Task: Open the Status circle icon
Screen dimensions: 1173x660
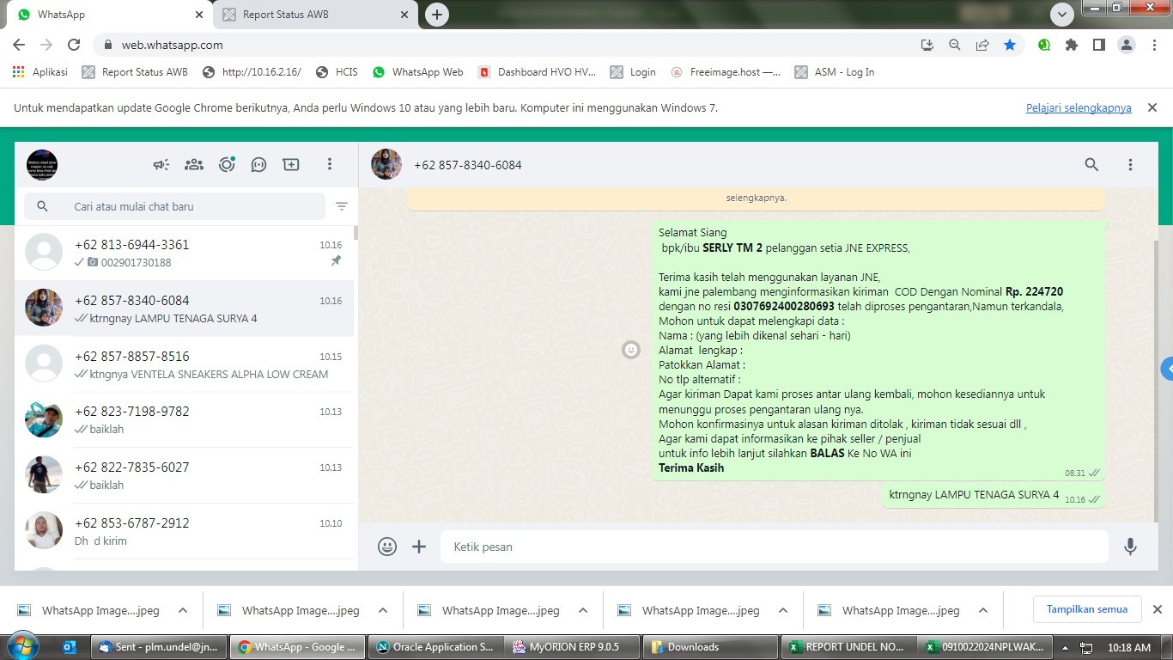Action: pyautogui.click(x=227, y=164)
